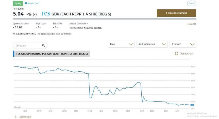Click the Track button
219x119 pixels.
click(192, 3)
